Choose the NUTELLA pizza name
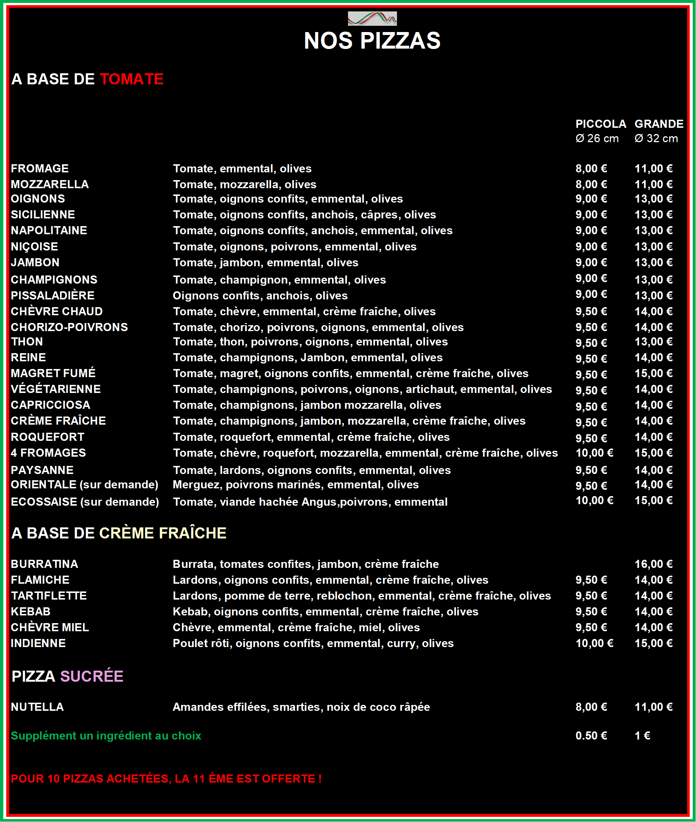 [x=37, y=707]
